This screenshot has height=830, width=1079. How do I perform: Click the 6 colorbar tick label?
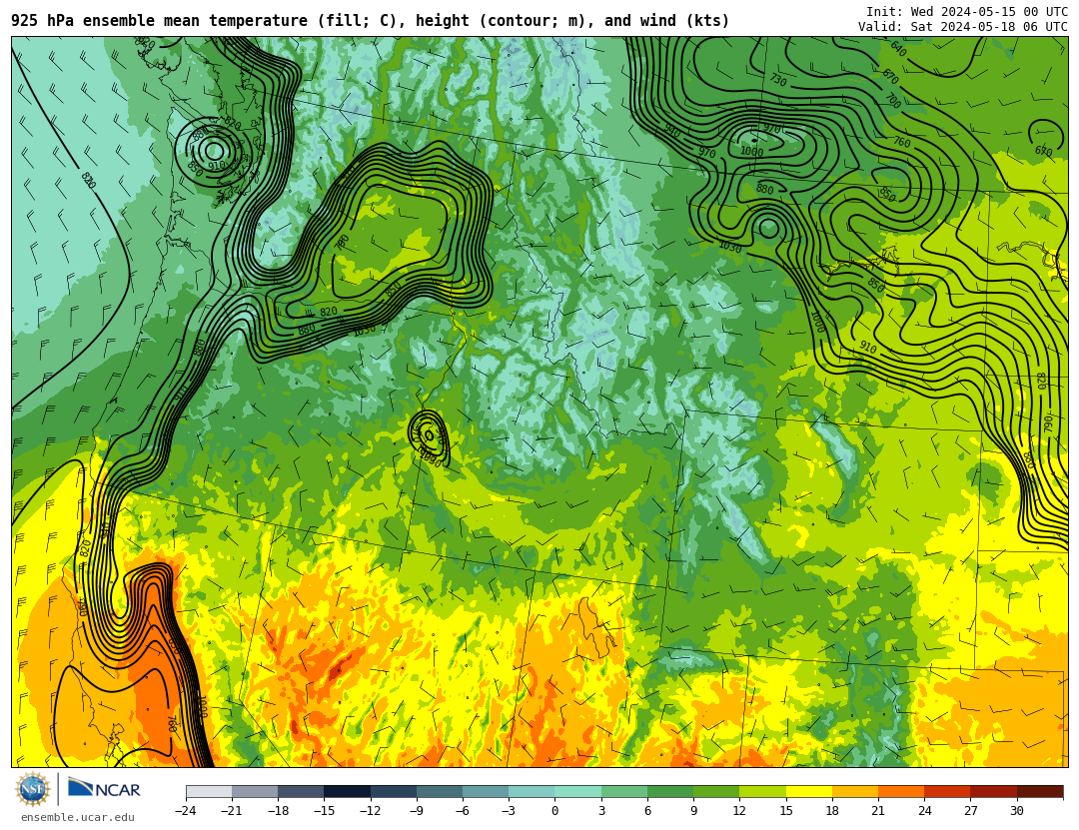click(647, 811)
